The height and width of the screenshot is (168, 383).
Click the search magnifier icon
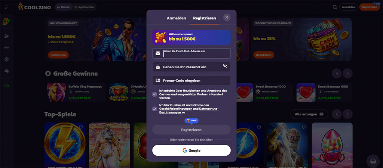(335, 7)
